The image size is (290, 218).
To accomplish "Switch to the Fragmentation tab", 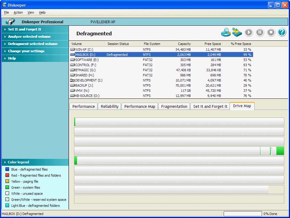I will 174,106.
